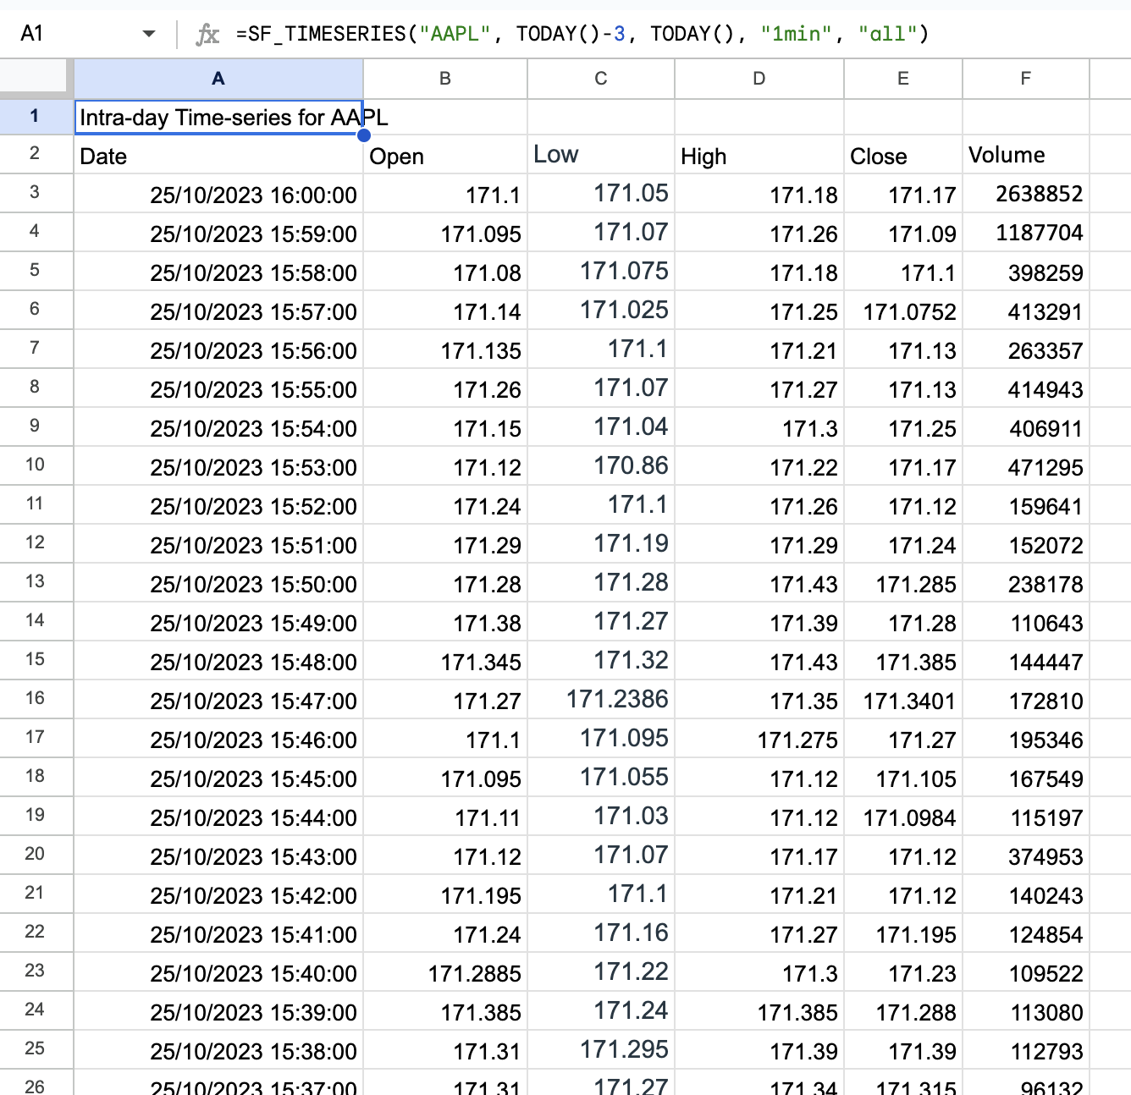
Task: Select row 25 header
Action: 36,1048
